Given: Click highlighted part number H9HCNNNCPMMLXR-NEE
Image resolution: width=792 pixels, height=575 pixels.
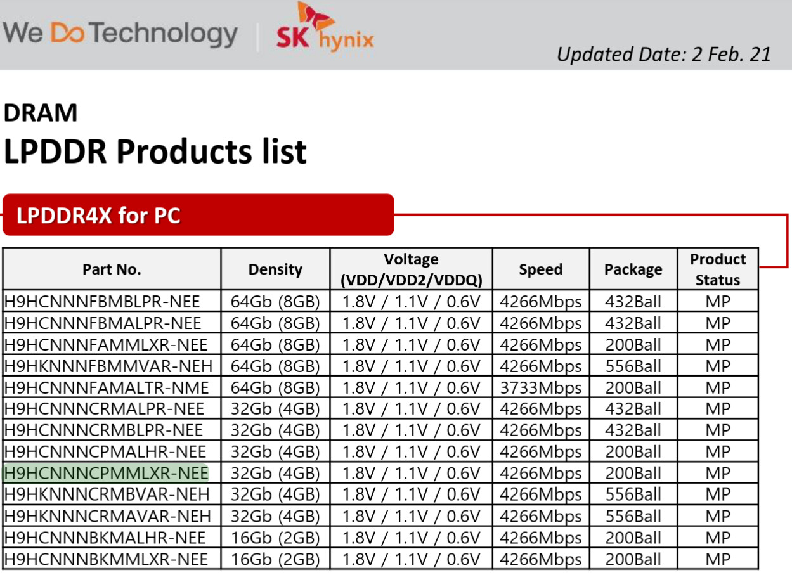Looking at the screenshot, I should point(106,474).
